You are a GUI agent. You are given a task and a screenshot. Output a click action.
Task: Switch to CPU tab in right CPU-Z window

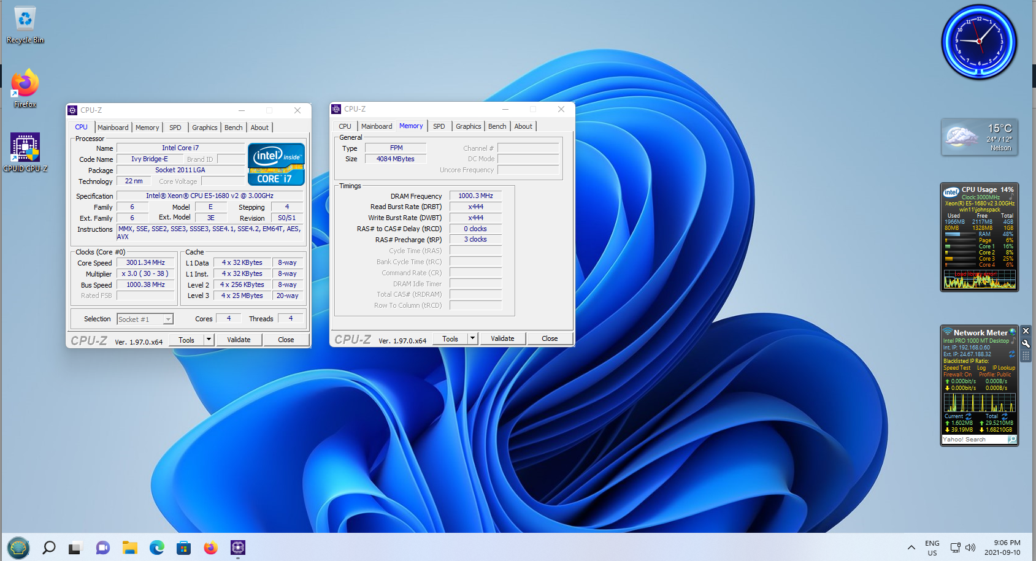[345, 126]
